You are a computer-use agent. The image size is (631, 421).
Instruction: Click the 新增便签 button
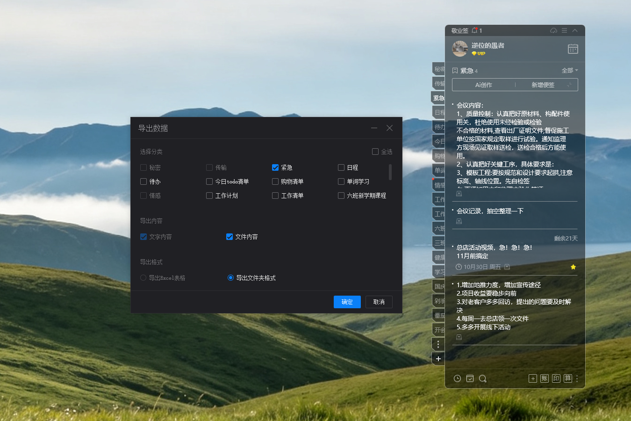click(543, 85)
